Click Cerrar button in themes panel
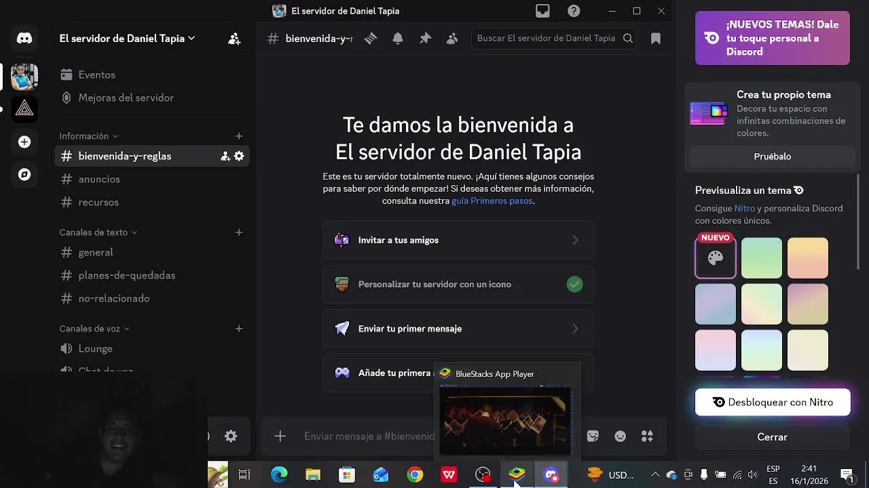 (x=773, y=437)
